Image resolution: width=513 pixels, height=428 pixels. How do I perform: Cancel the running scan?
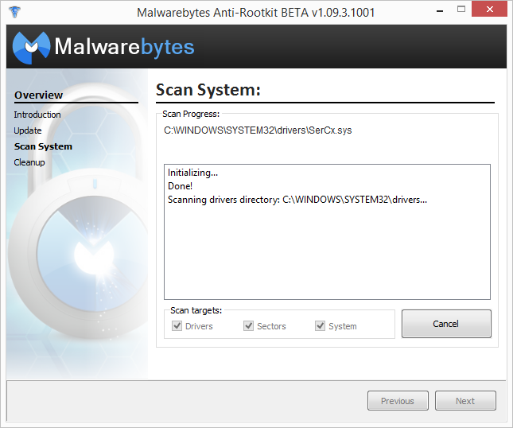[x=445, y=324]
